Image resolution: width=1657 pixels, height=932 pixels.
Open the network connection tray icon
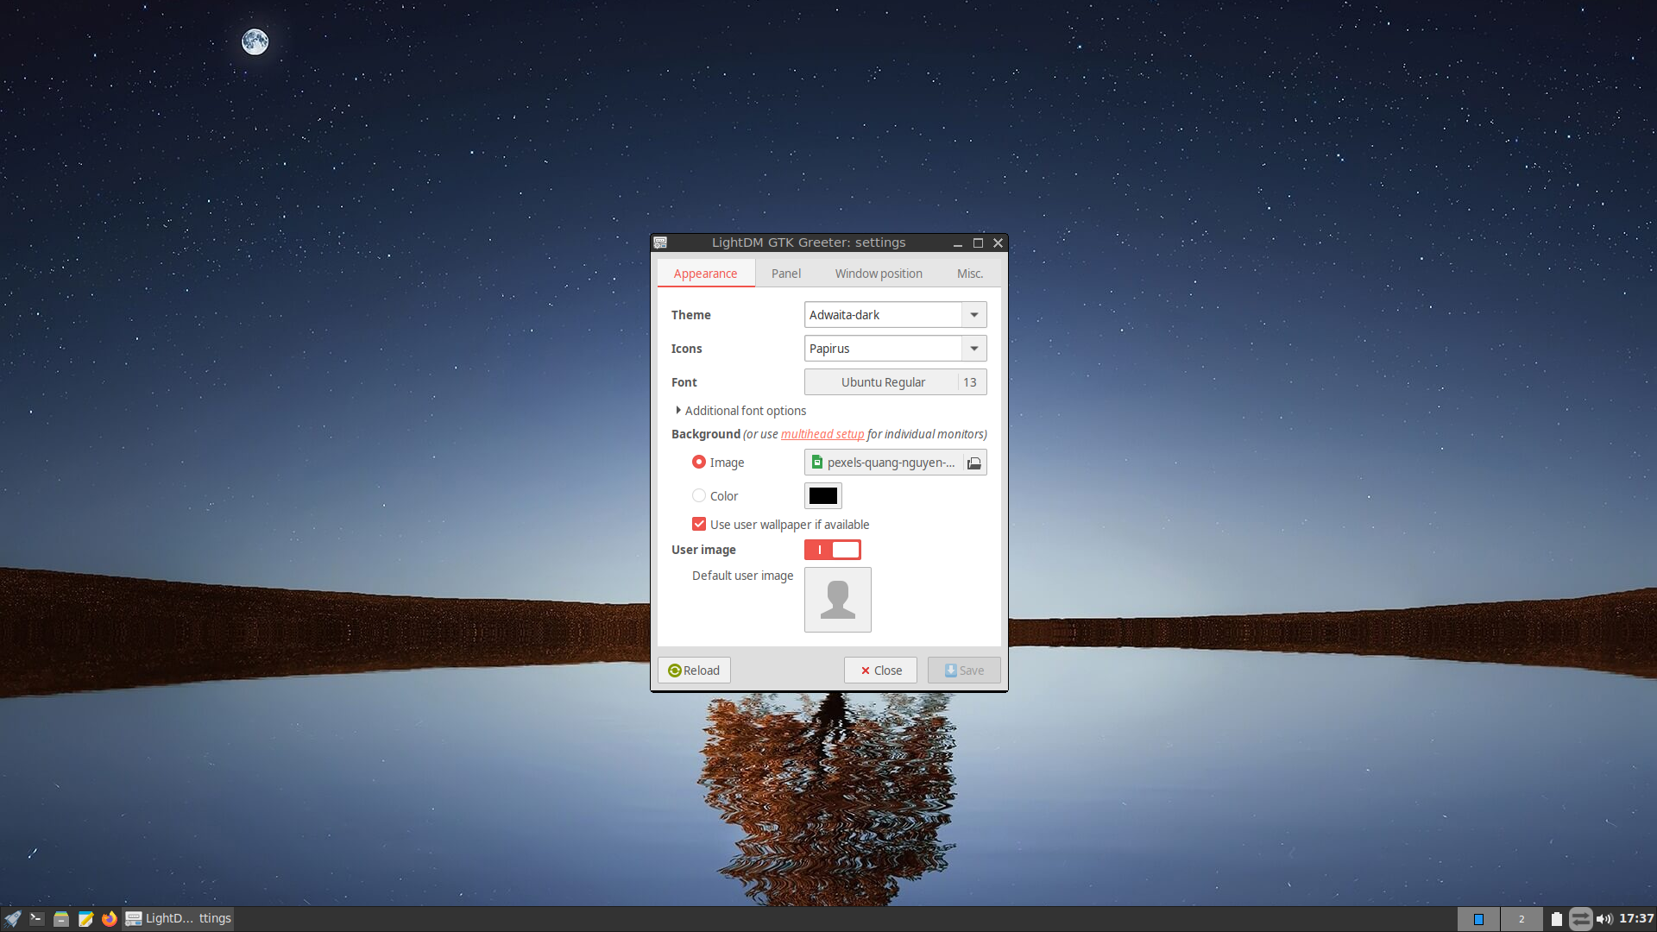pos(1580,919)
